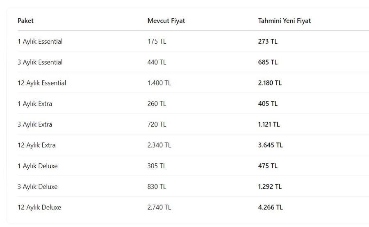Click the 175 TL current price cell
This screenshot has width=369, height=227.
click(157, 42)
